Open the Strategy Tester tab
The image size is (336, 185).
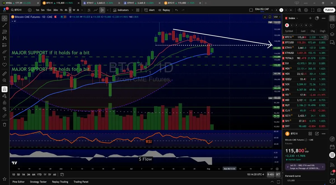coord(39,182)
